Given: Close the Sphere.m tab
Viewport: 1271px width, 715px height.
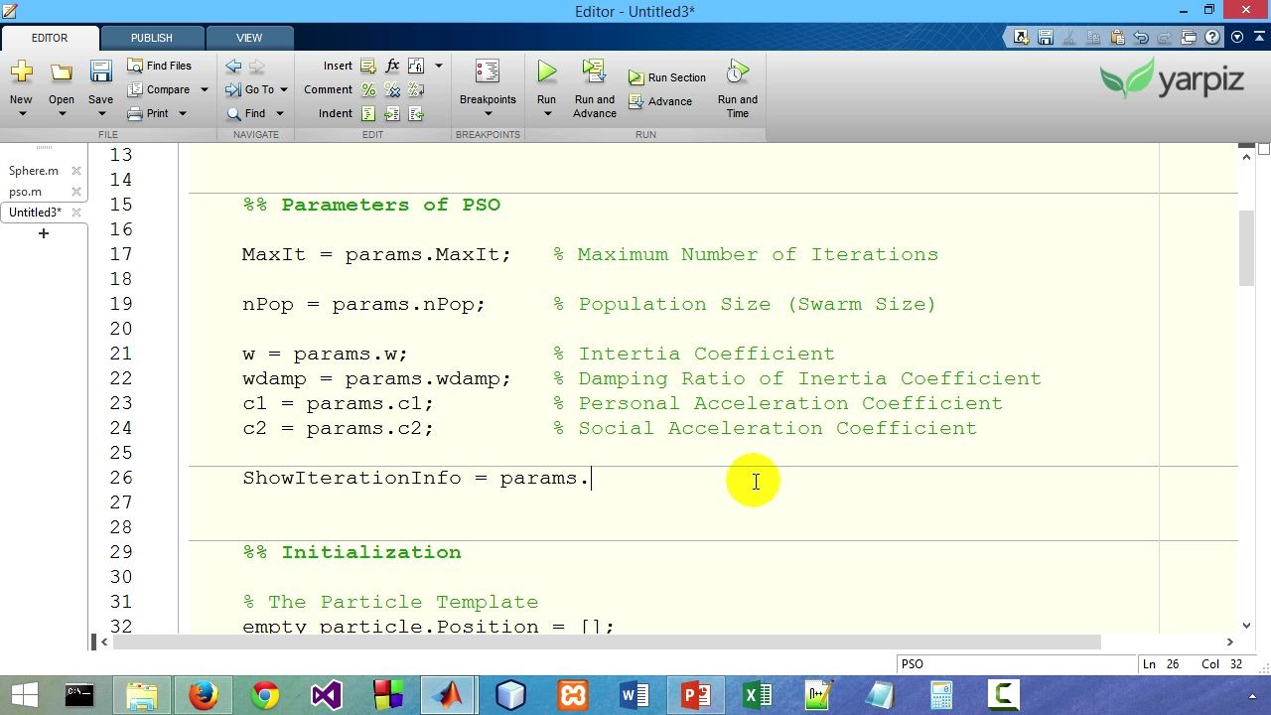Looking at the screenshot, I should 76,171.
